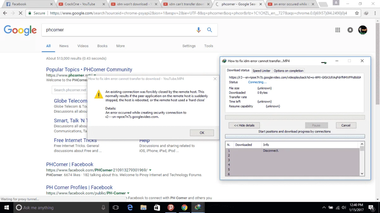Open the Help sitelink

pyautogui.click(x=144, y=140)
